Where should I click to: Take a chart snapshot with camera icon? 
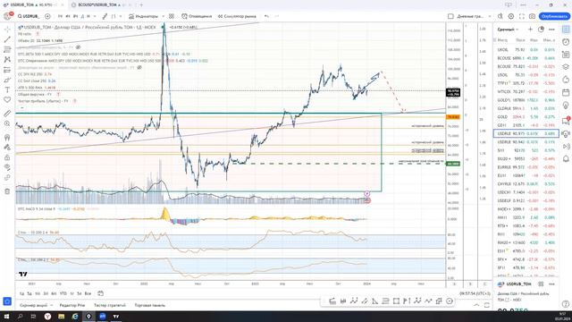point(533,16)
